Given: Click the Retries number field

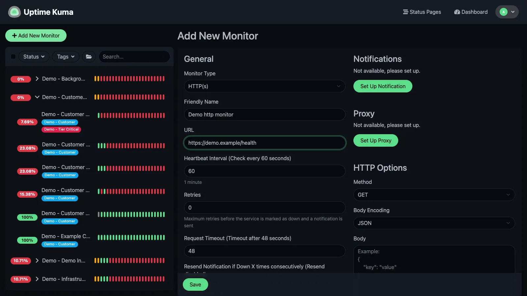Looking at the screenshot, I should click(264, 208).
